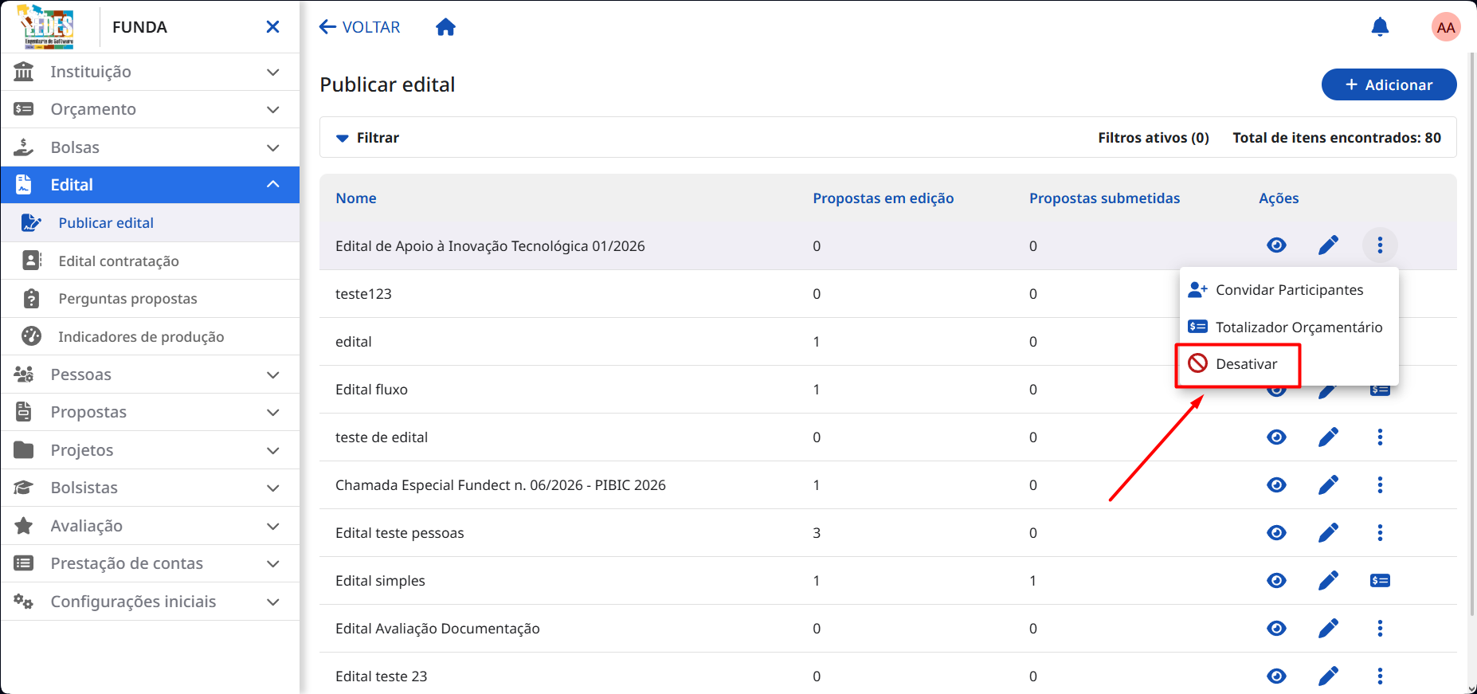Sort by the Nome column header
Screen dimensions: 1477x694
pos(356,198)
